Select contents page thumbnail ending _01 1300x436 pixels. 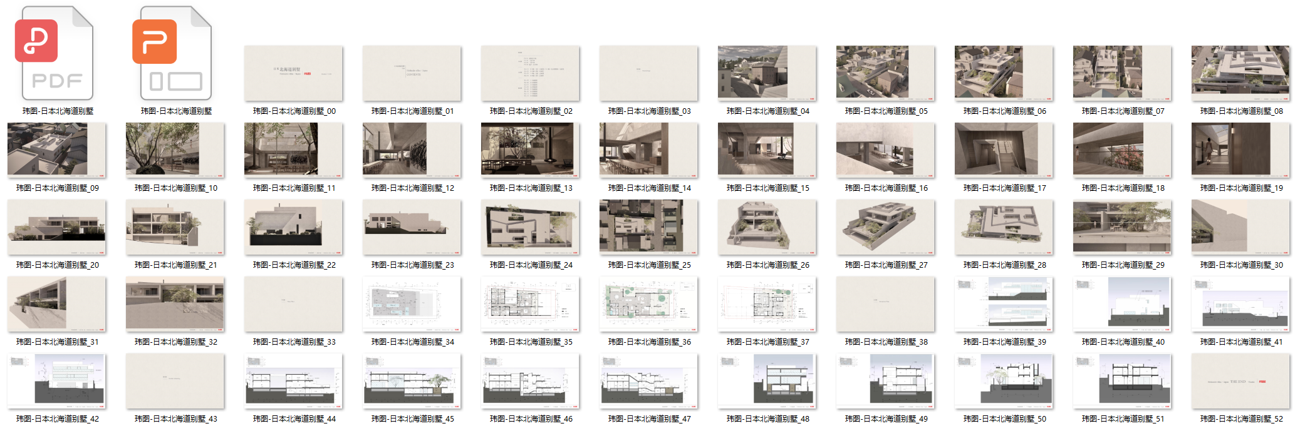click(x=412, y=73)
